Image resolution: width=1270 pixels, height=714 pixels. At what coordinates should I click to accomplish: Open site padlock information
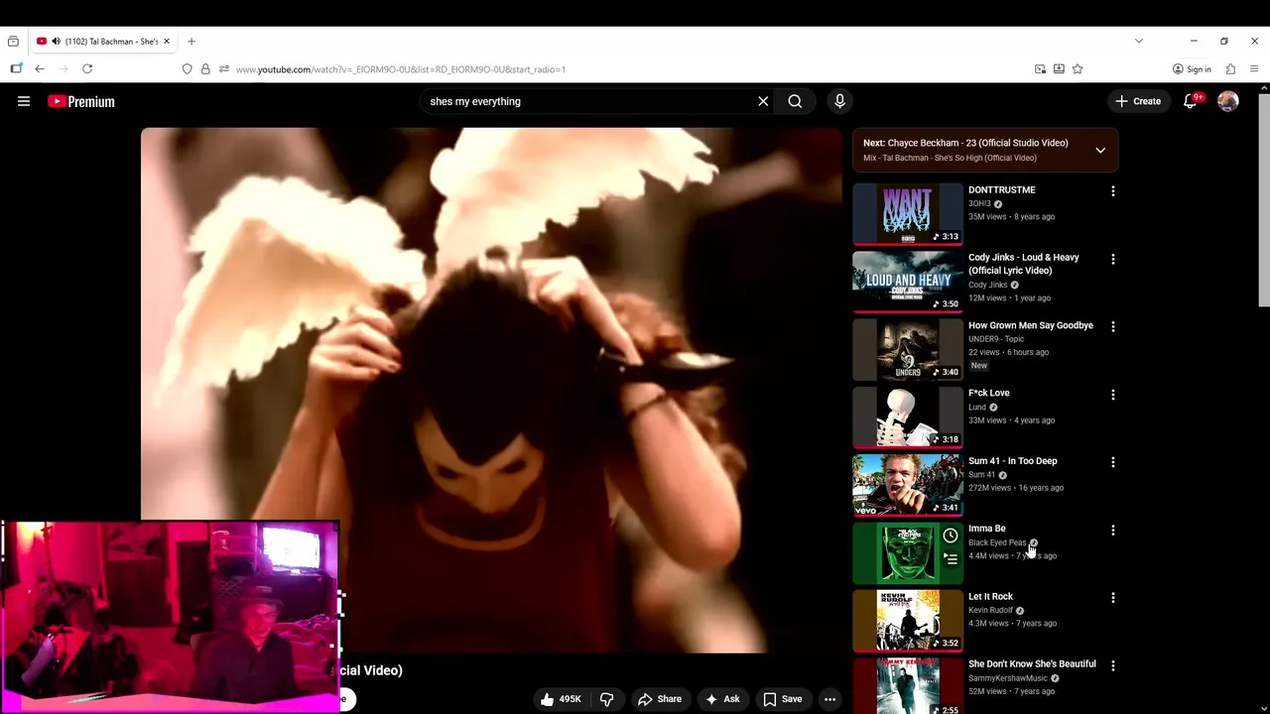pos(205,69)
